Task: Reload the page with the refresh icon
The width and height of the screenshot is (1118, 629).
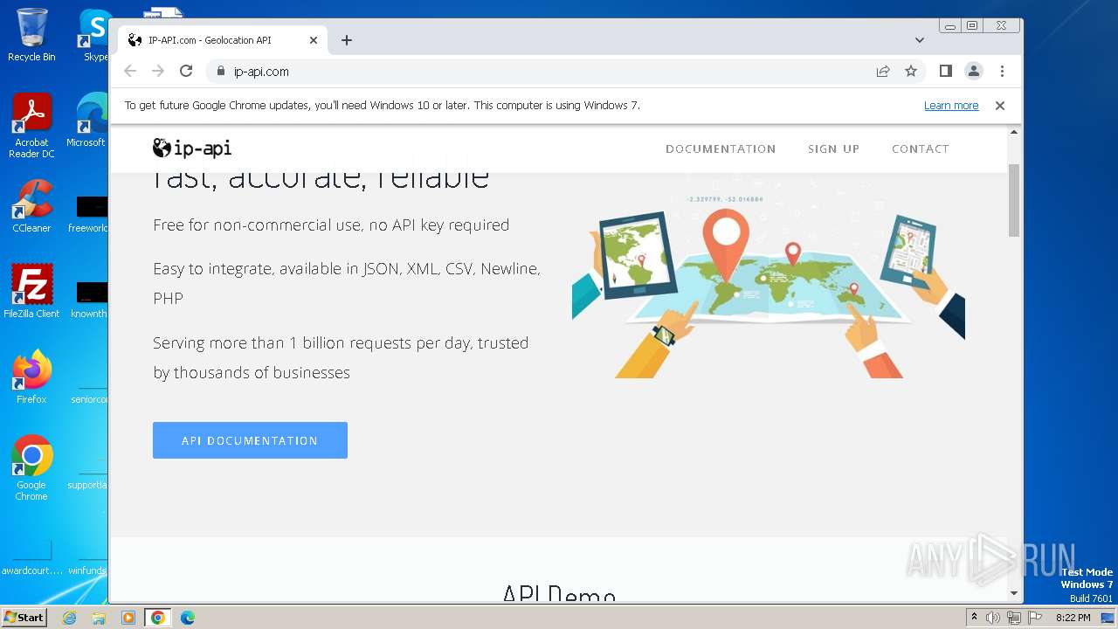Action: point(185,71)
